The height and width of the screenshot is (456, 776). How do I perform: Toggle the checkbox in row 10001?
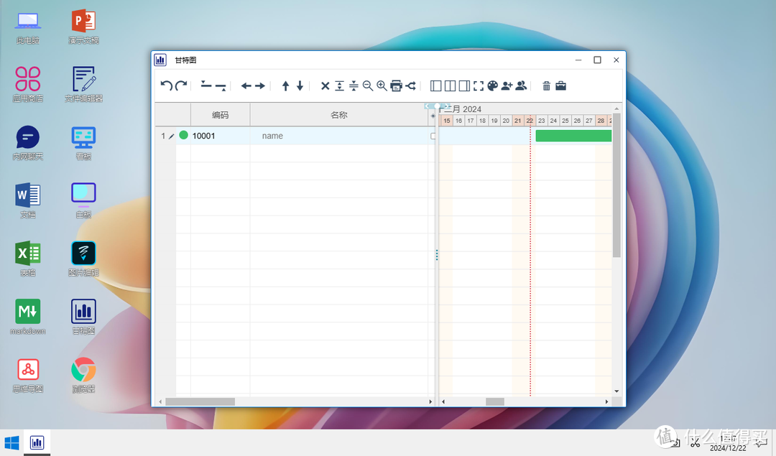433,136
